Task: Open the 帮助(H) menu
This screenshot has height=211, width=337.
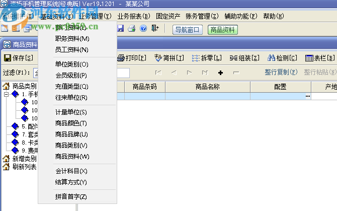Action: point(274,16)
